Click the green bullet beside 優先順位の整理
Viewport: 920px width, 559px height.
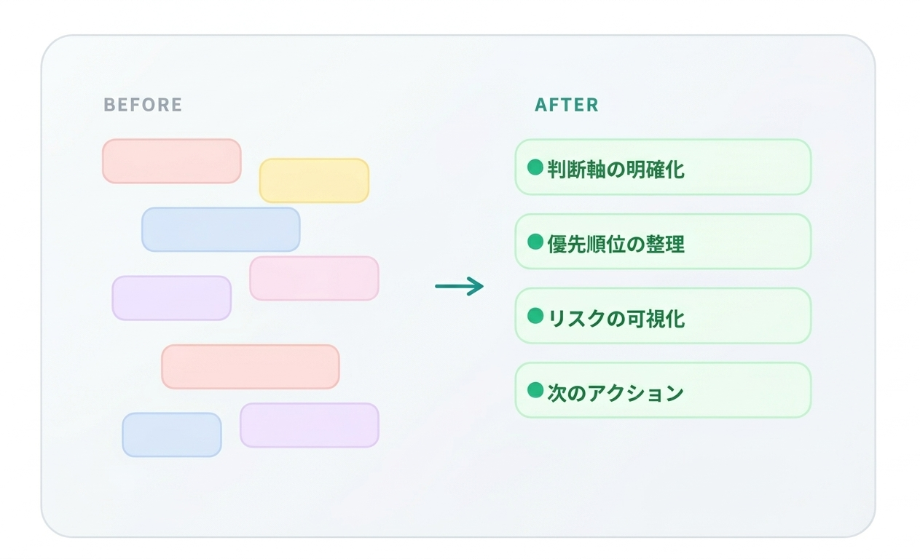[535, 242]
